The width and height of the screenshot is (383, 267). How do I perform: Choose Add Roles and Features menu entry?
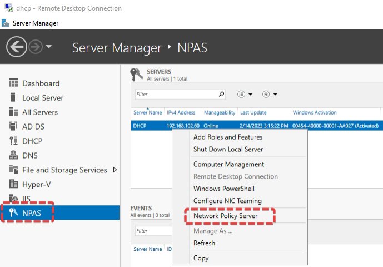point(228,137)
